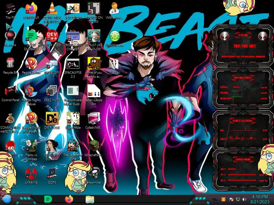Launch FURRY FUX Firefox shortcut
The image size is (274, 205).
coord(31,8)
